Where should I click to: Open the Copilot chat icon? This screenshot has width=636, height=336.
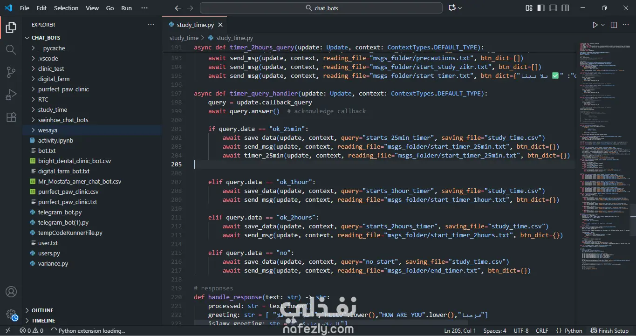(452, 8)
